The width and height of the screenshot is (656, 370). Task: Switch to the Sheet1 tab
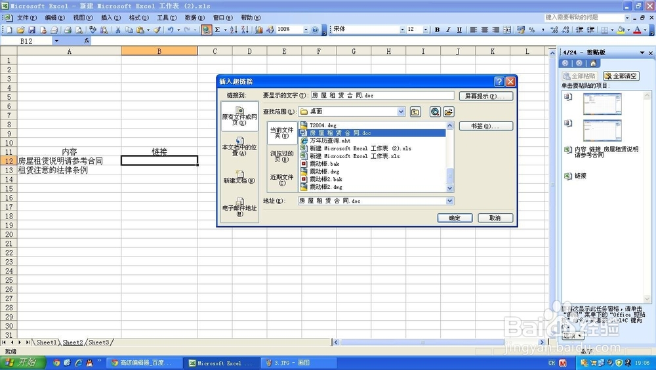point(47,342)
